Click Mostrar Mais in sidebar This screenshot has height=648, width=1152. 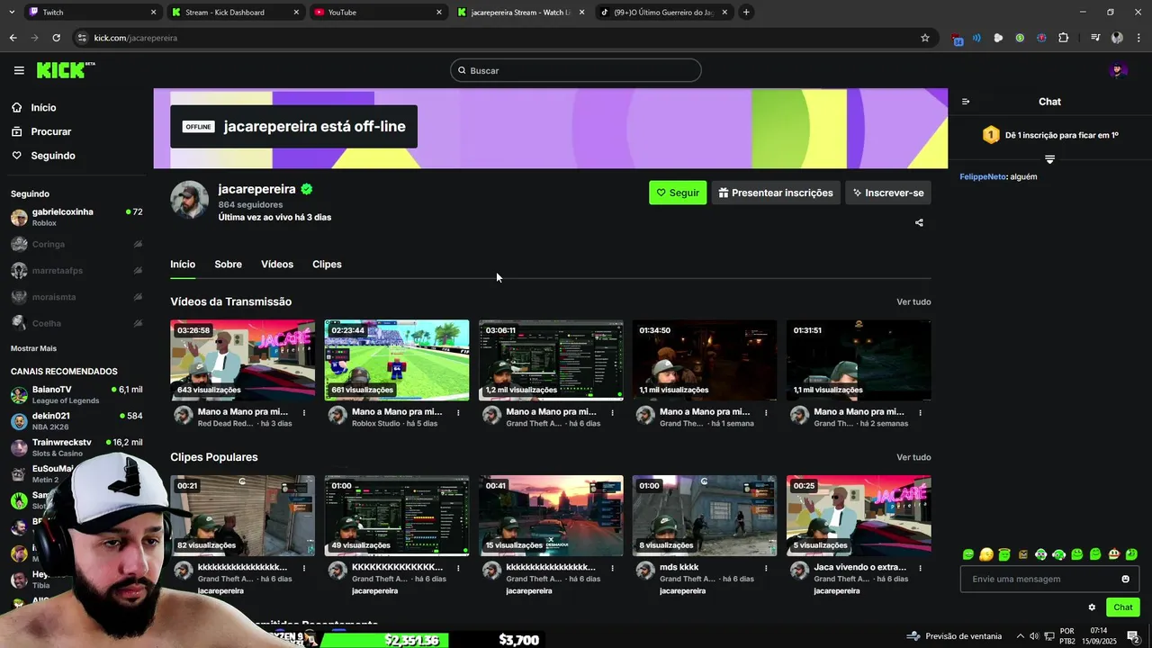pos(33,348)
